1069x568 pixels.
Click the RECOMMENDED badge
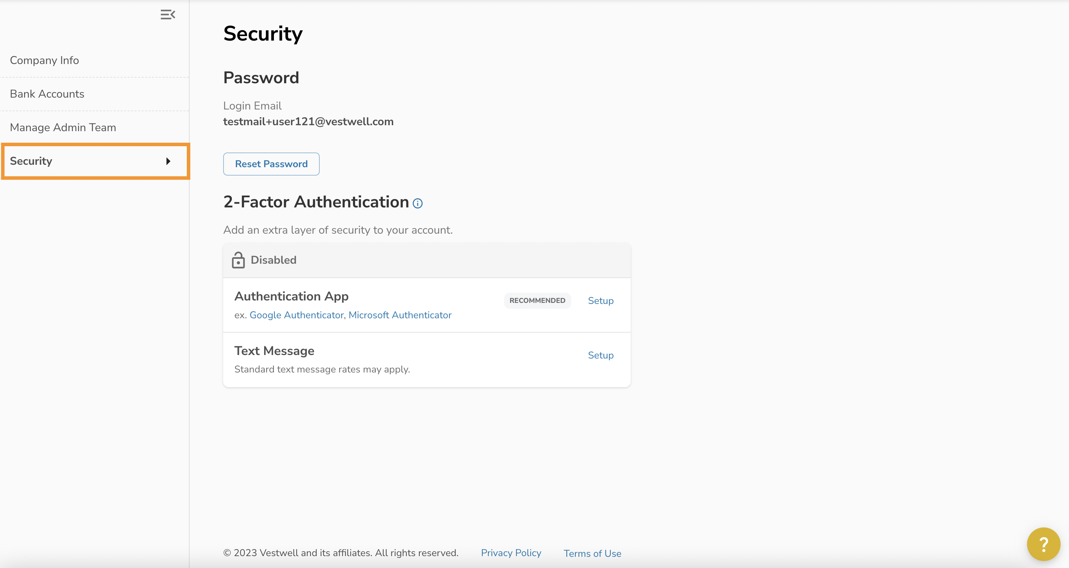pos(537,300)
